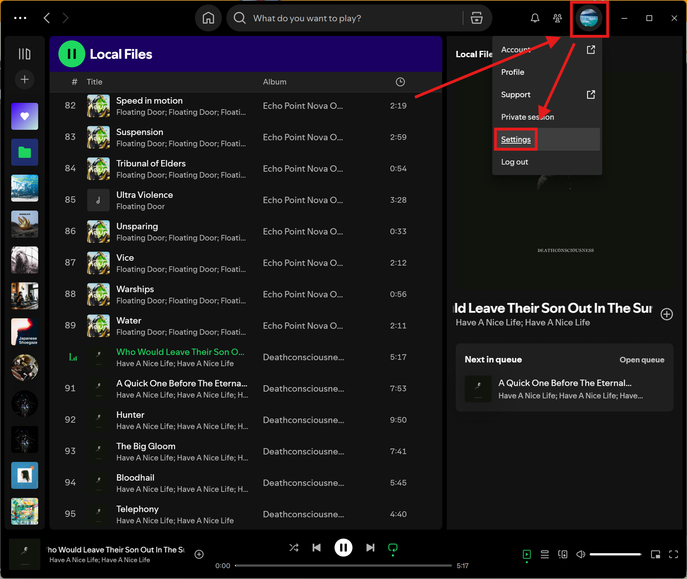
Task: Click the 'Local Files' heading in the side panel
Action: (x=474, y=54)
